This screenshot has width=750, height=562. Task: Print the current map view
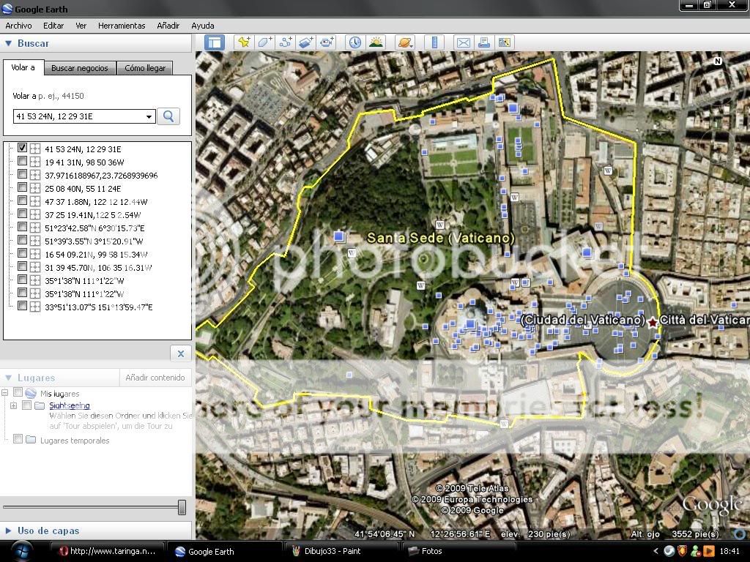[484, 42]
